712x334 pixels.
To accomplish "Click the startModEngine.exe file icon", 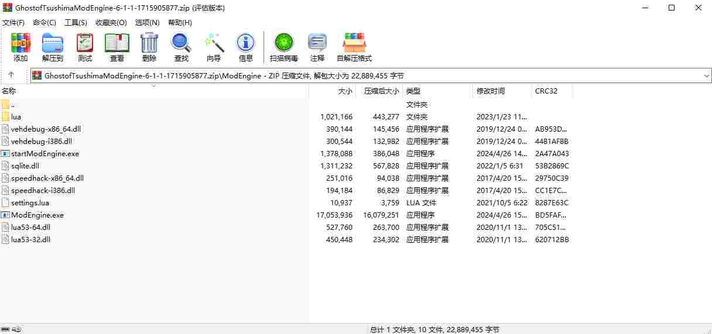I will click(x=5, y=154).
